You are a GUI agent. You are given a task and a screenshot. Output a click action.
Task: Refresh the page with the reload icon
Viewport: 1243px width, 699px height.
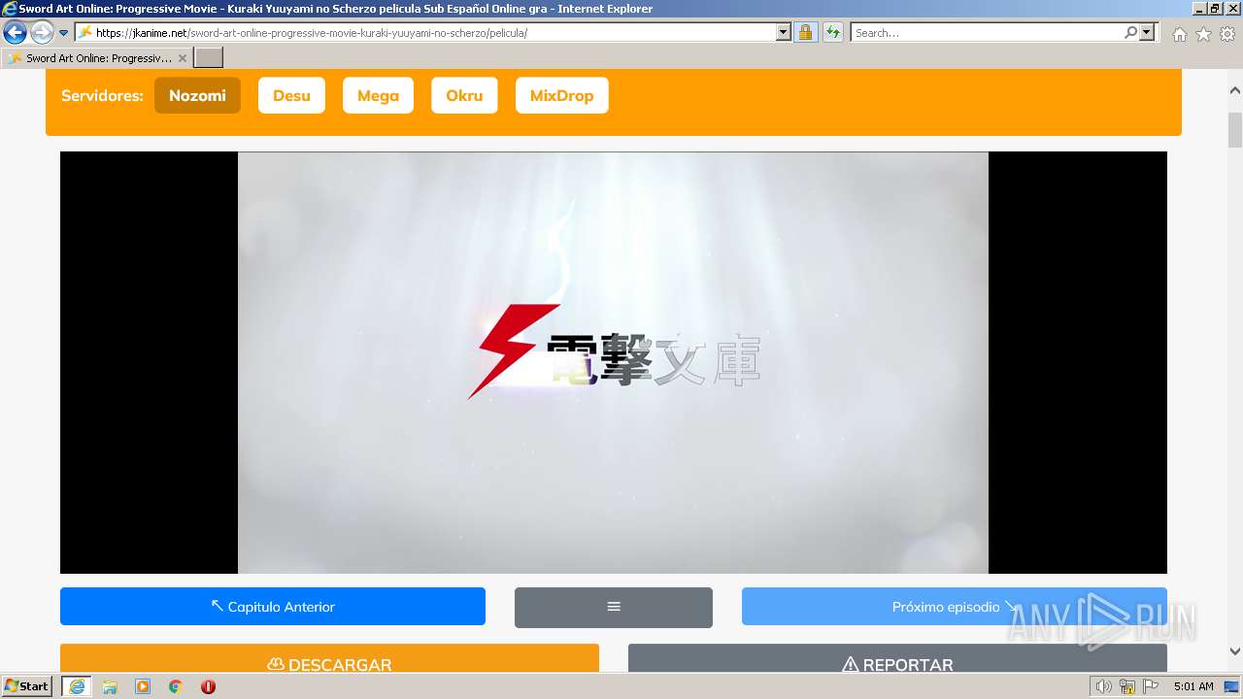pos(833,33)
